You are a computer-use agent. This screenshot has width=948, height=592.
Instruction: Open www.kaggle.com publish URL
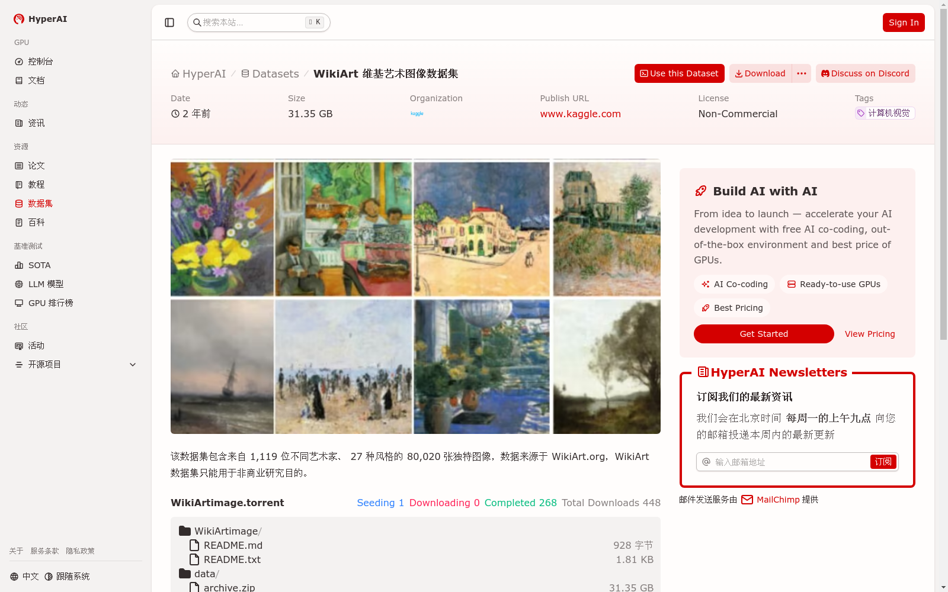pyautogui.click(x=580, y=114)
